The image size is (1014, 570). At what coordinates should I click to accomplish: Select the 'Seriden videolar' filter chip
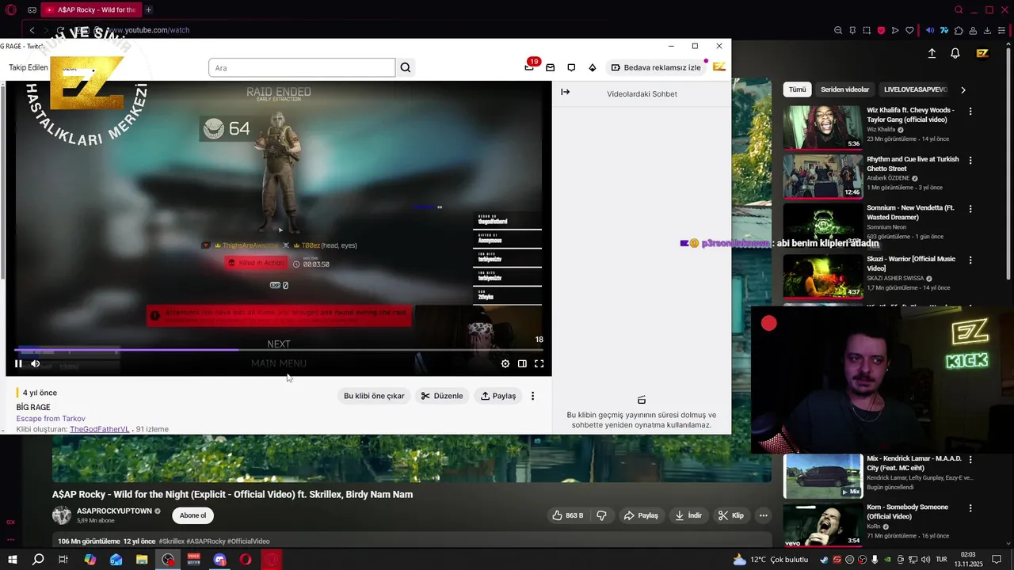844,89
